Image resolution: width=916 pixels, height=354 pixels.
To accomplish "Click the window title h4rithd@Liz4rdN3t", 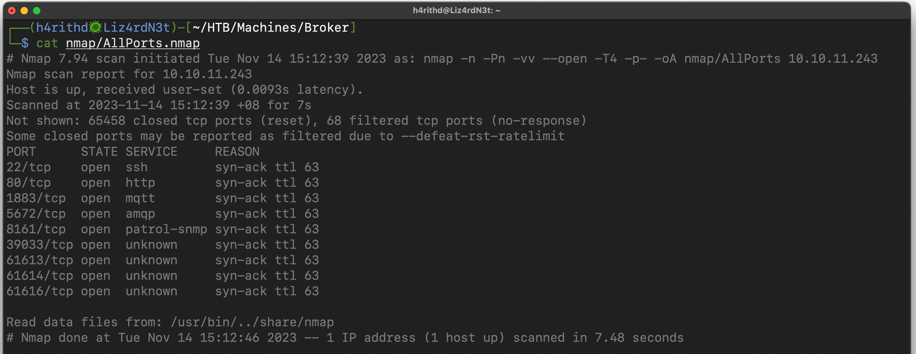I will tap(456, 10).
